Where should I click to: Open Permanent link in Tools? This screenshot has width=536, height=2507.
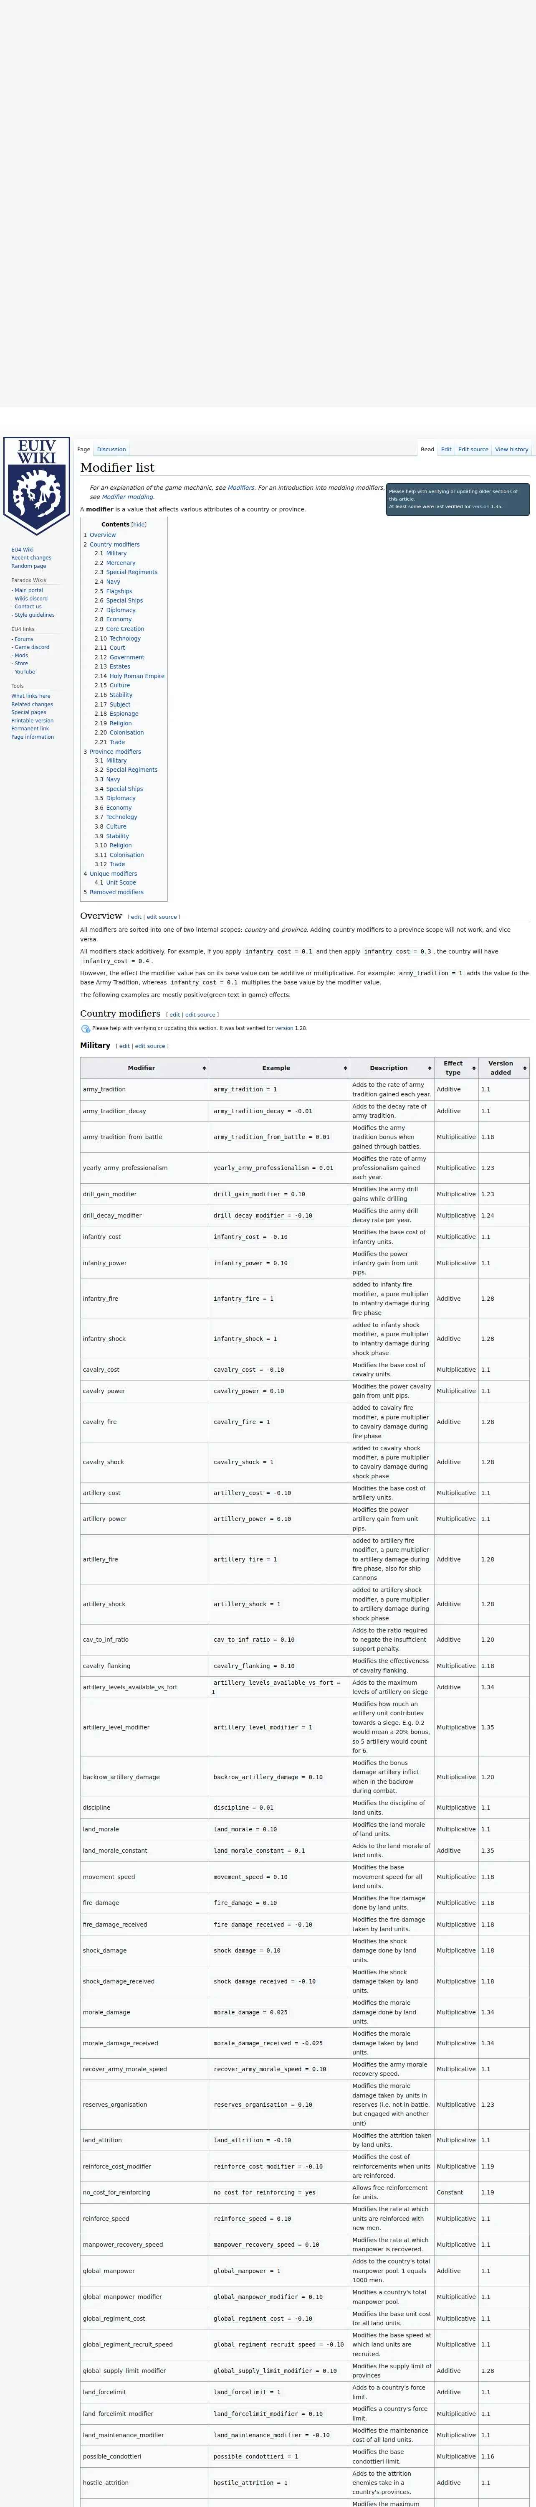[30, 729]
